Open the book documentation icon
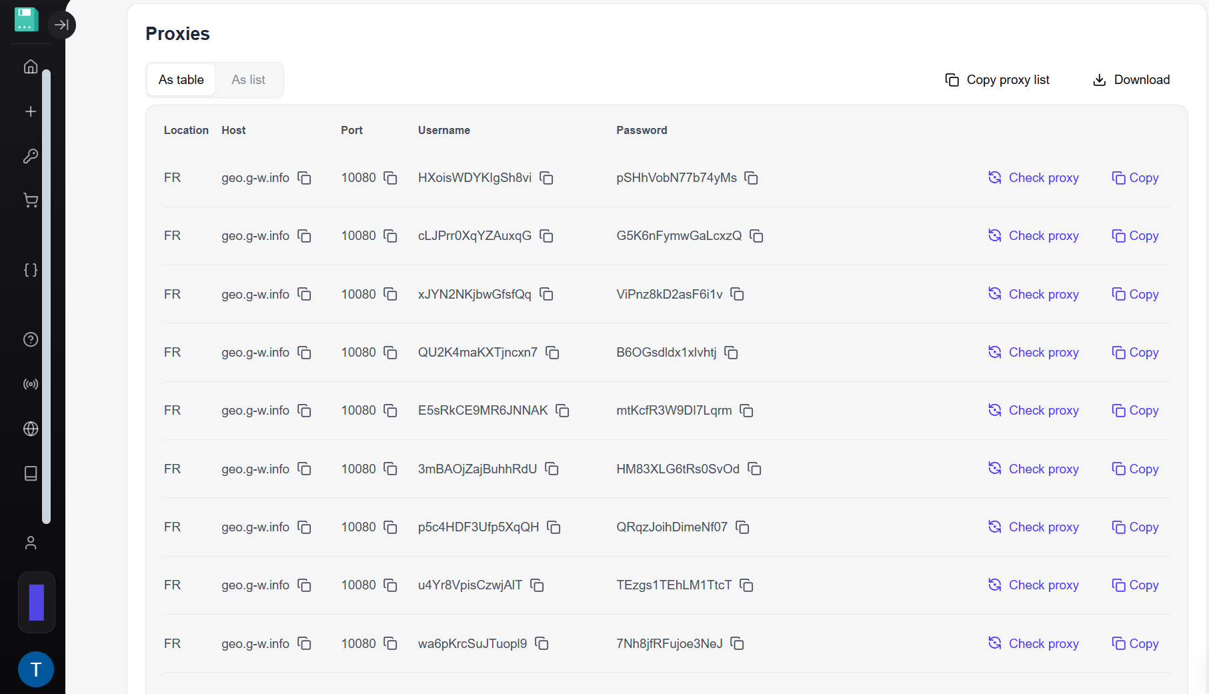Image resolution: width=1209 pixels, height=694 pixels. tap(31, 473)
